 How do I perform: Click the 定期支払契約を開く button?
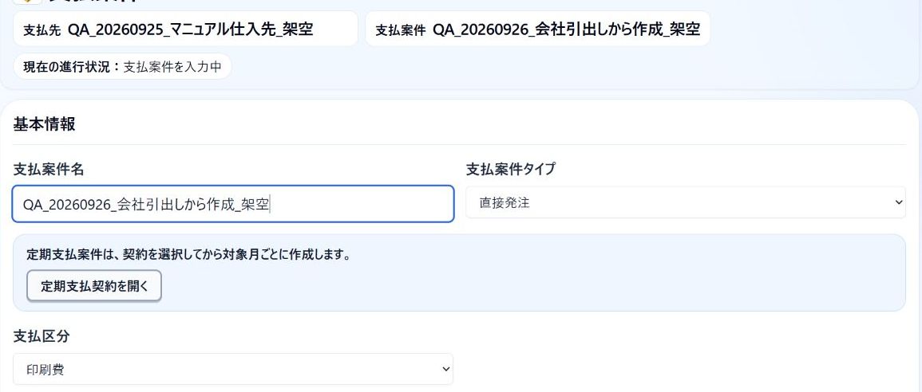pyautogui.click(x=94, y=286)
